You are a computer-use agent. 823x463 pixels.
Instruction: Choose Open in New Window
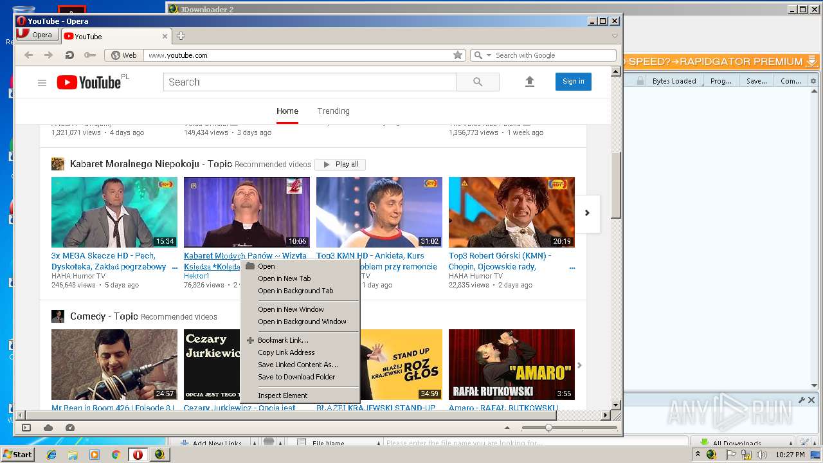pos(300,309)
